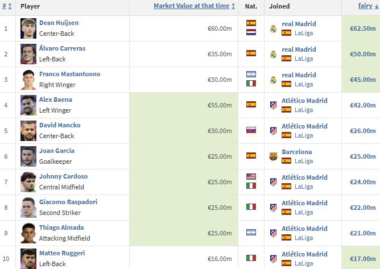Screen dimensions: 380x269
Task: Open Dean Huijsen player profile link
Action: [59, 23]
